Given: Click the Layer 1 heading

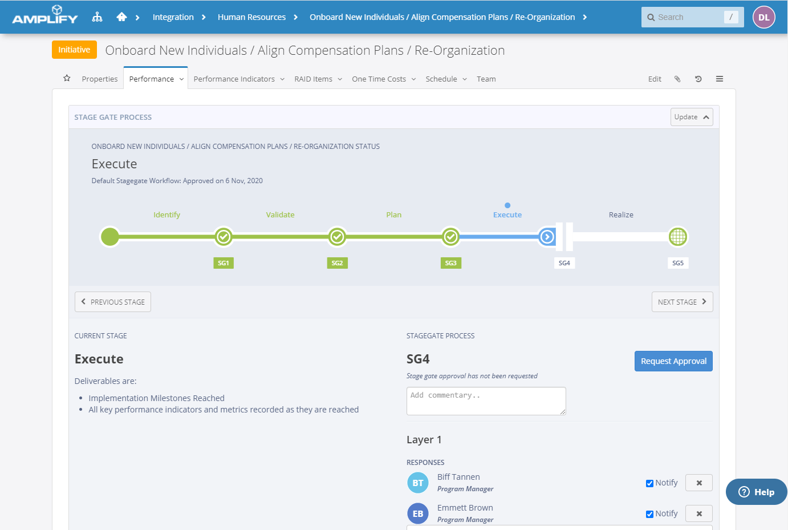Looking at the screenshot, I should [x=424, y=440].
